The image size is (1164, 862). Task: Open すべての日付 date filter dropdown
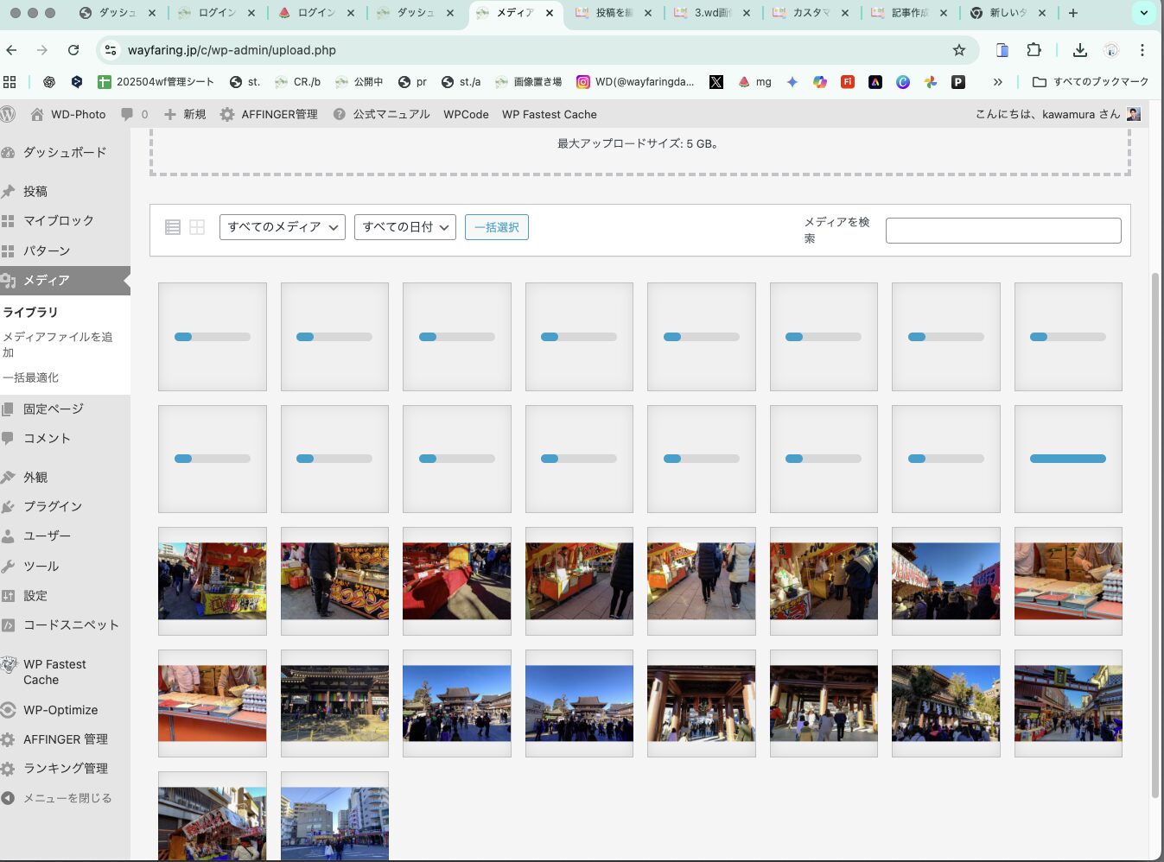point(404,227)
